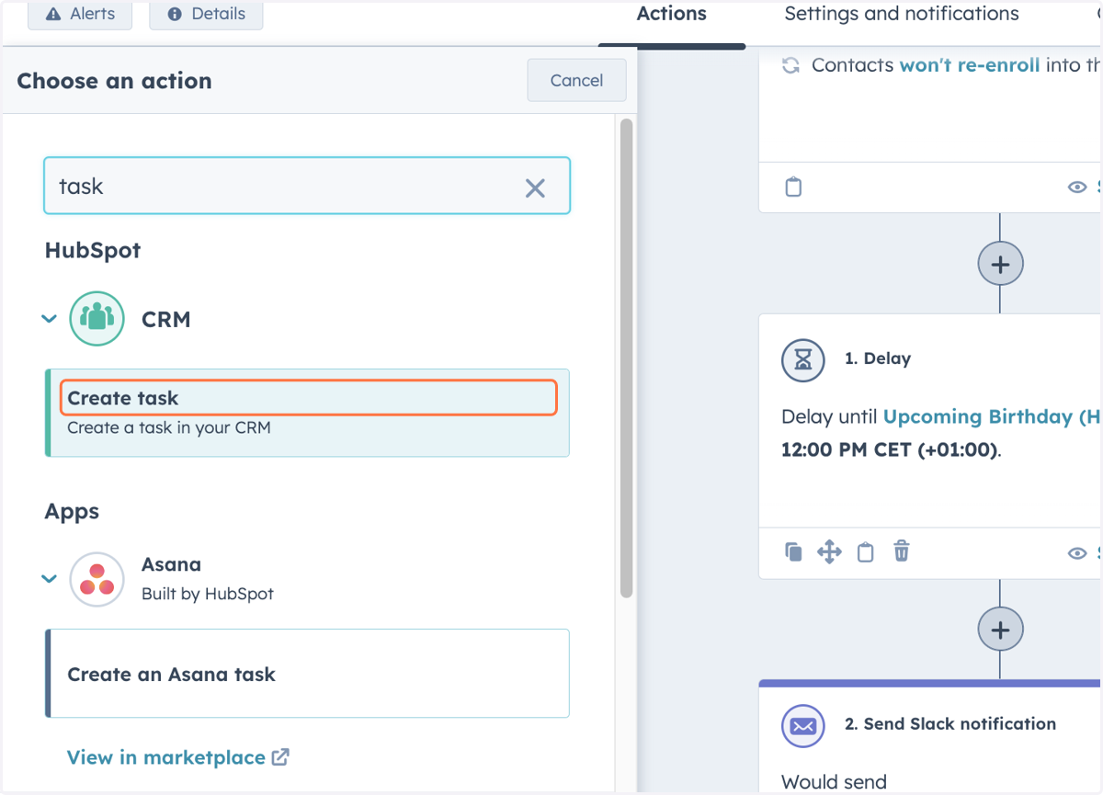Click the HubSpot section heading

(93, 250)
